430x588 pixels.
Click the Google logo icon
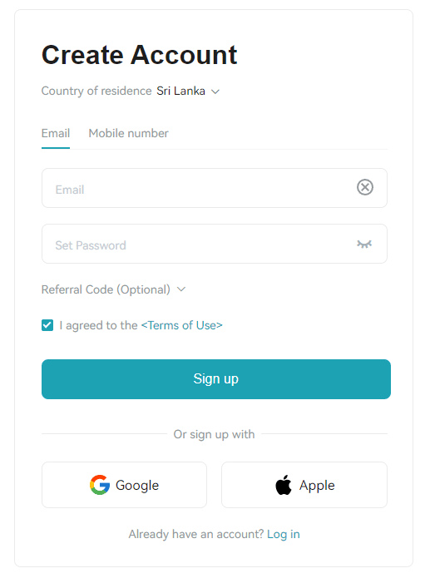click(100, 485)
